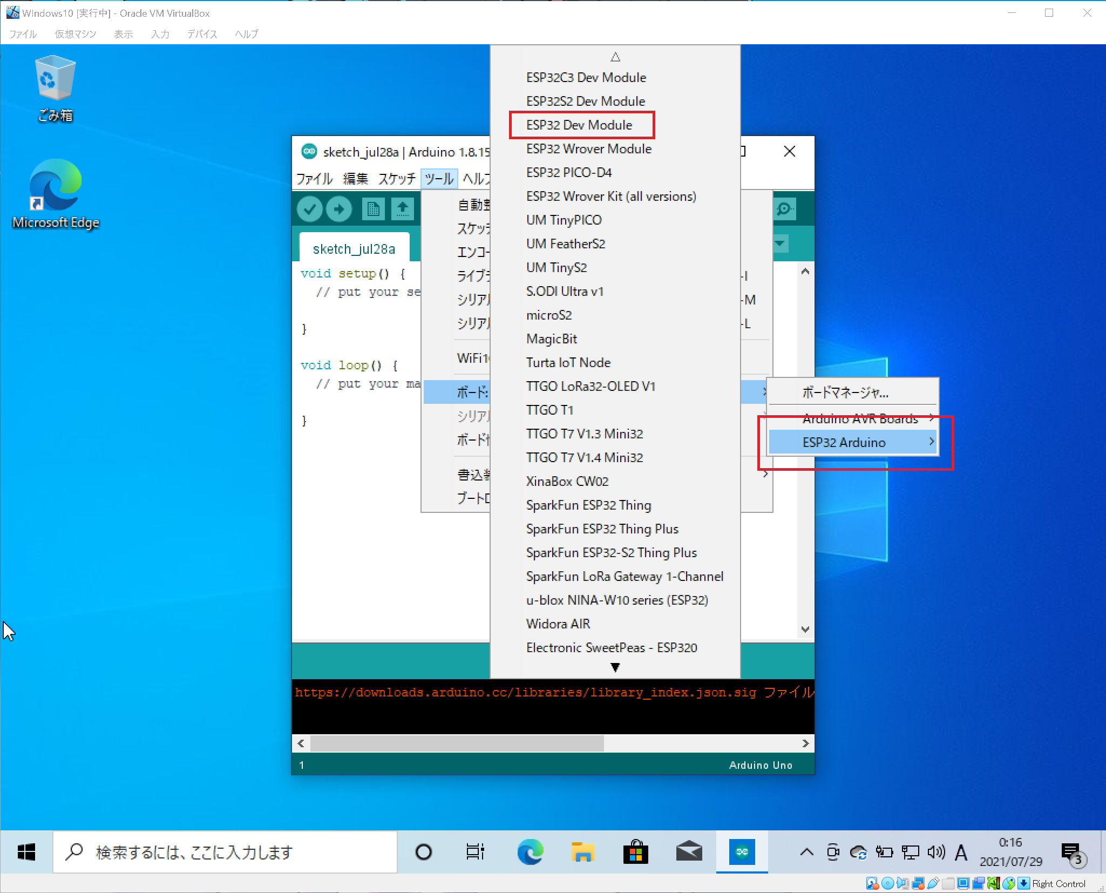Image resolution: width=1106 pixels, height=893 pixels.
Task: Open the Serial Monitor magnifier icon
Action: click(784, 209)
